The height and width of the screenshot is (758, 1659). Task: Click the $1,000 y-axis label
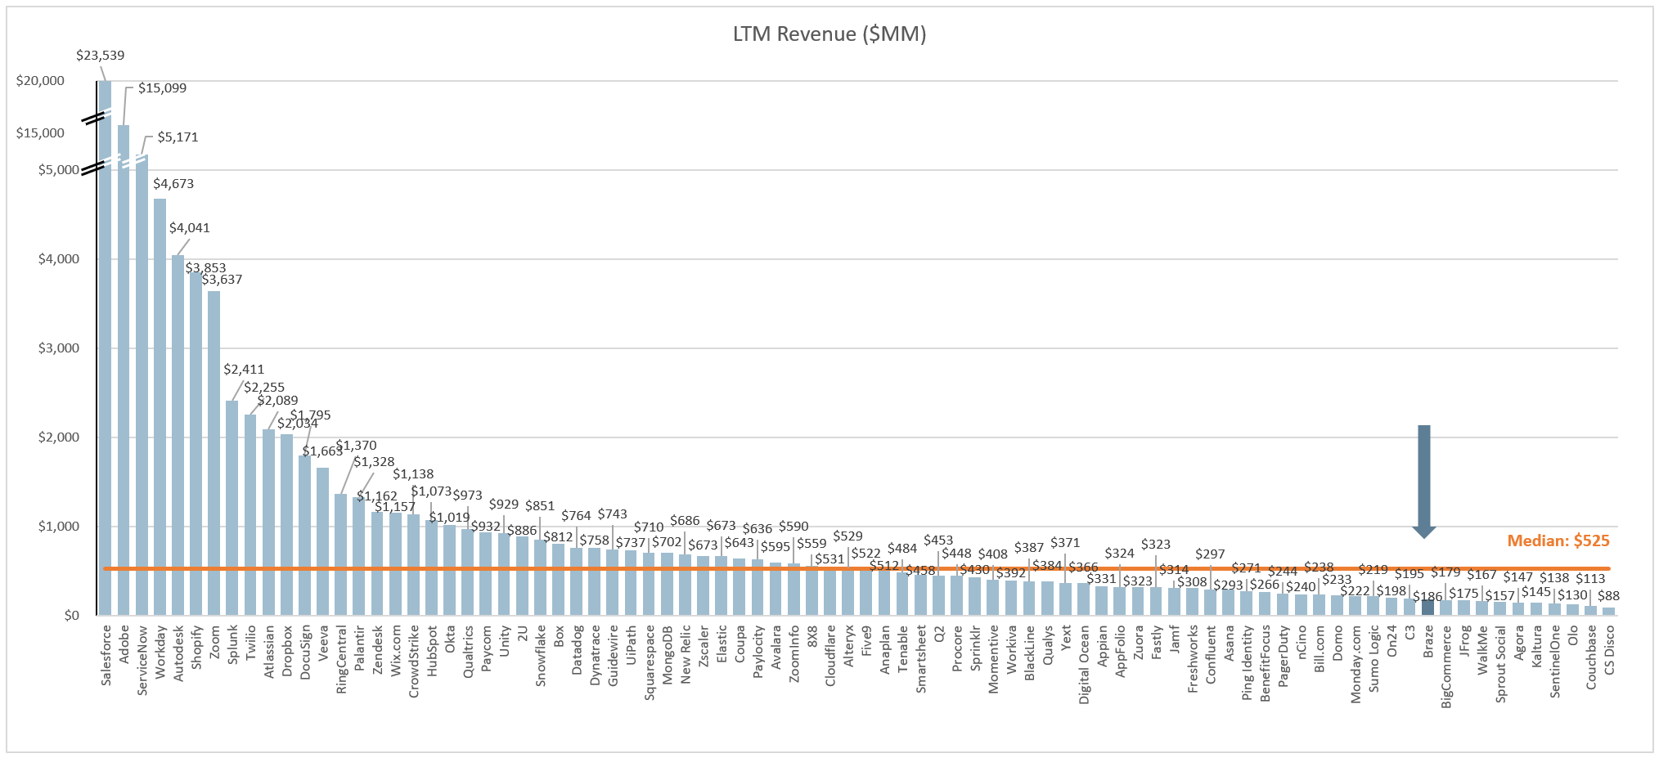[x=59, y=527]
